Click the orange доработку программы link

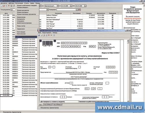(133, 18)
